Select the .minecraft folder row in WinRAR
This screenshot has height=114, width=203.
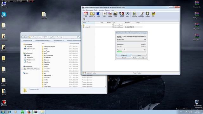(x=112, y=27)
